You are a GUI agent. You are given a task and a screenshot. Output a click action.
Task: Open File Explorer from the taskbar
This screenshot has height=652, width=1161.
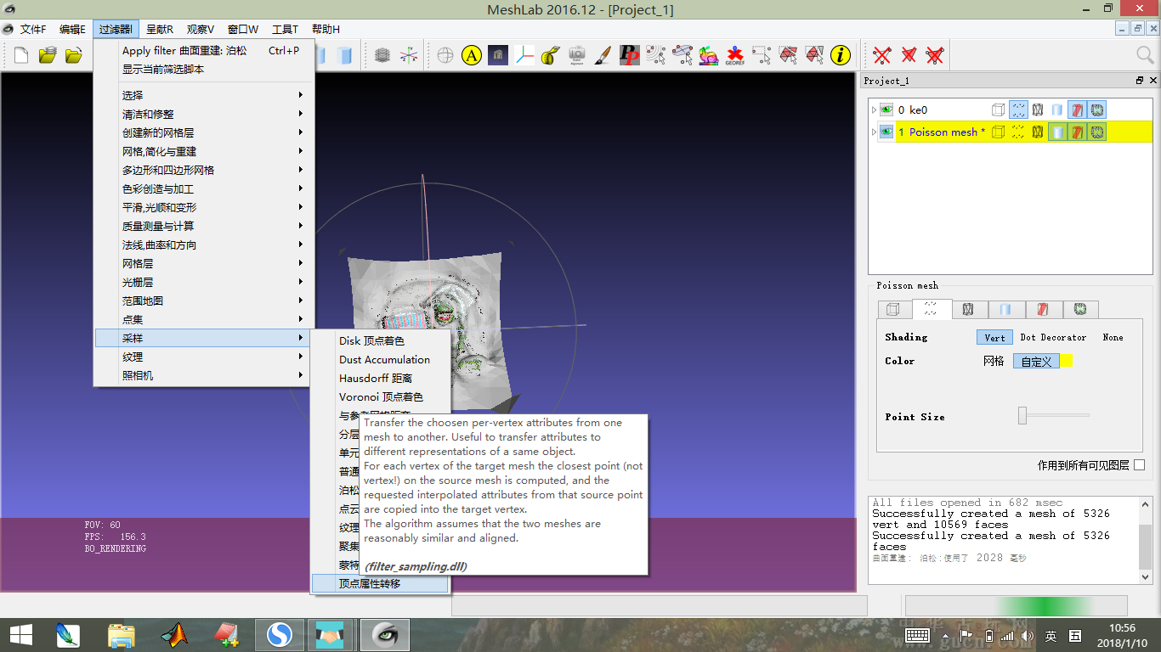tap(122, 634)
